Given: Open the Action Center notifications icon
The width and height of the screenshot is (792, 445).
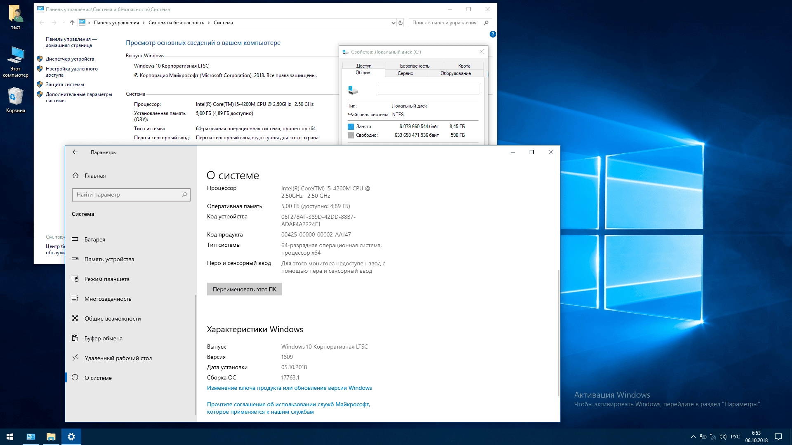Looking at the screenshot, I should click(x=778, y=437).
